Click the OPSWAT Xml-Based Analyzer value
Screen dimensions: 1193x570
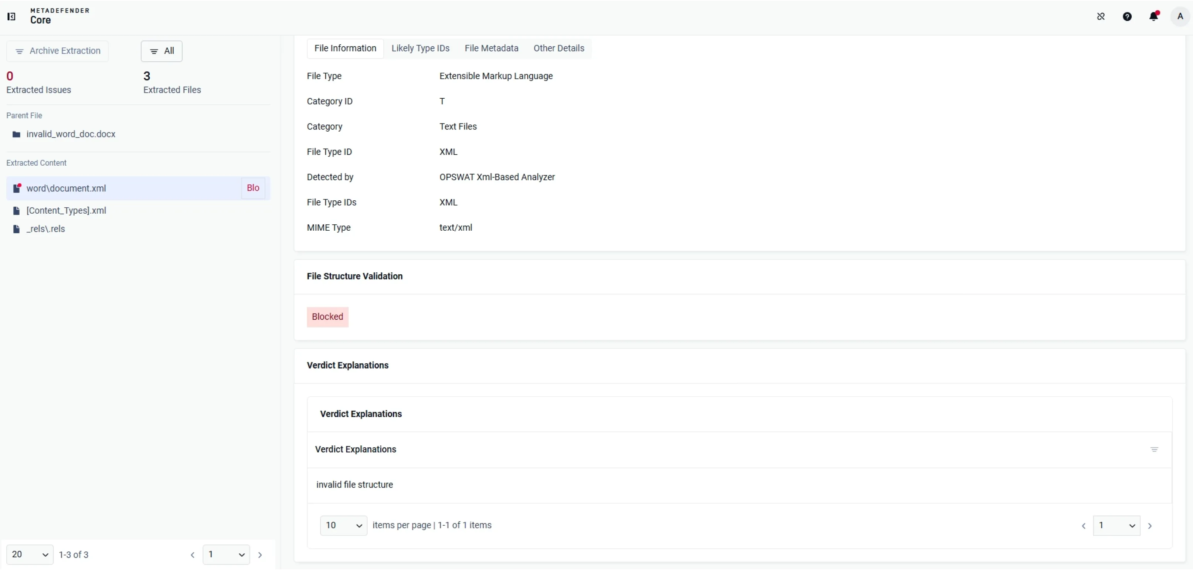point(497,177)
